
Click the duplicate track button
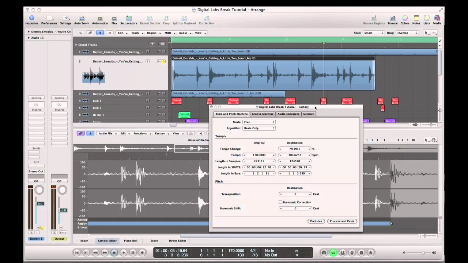tap(162, 44)
